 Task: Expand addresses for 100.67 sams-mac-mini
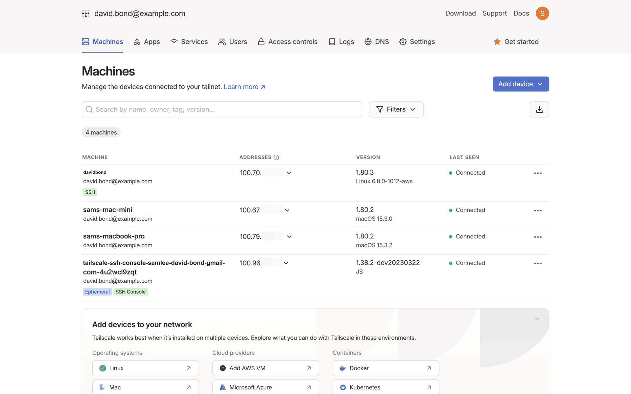tap(287, 210)
